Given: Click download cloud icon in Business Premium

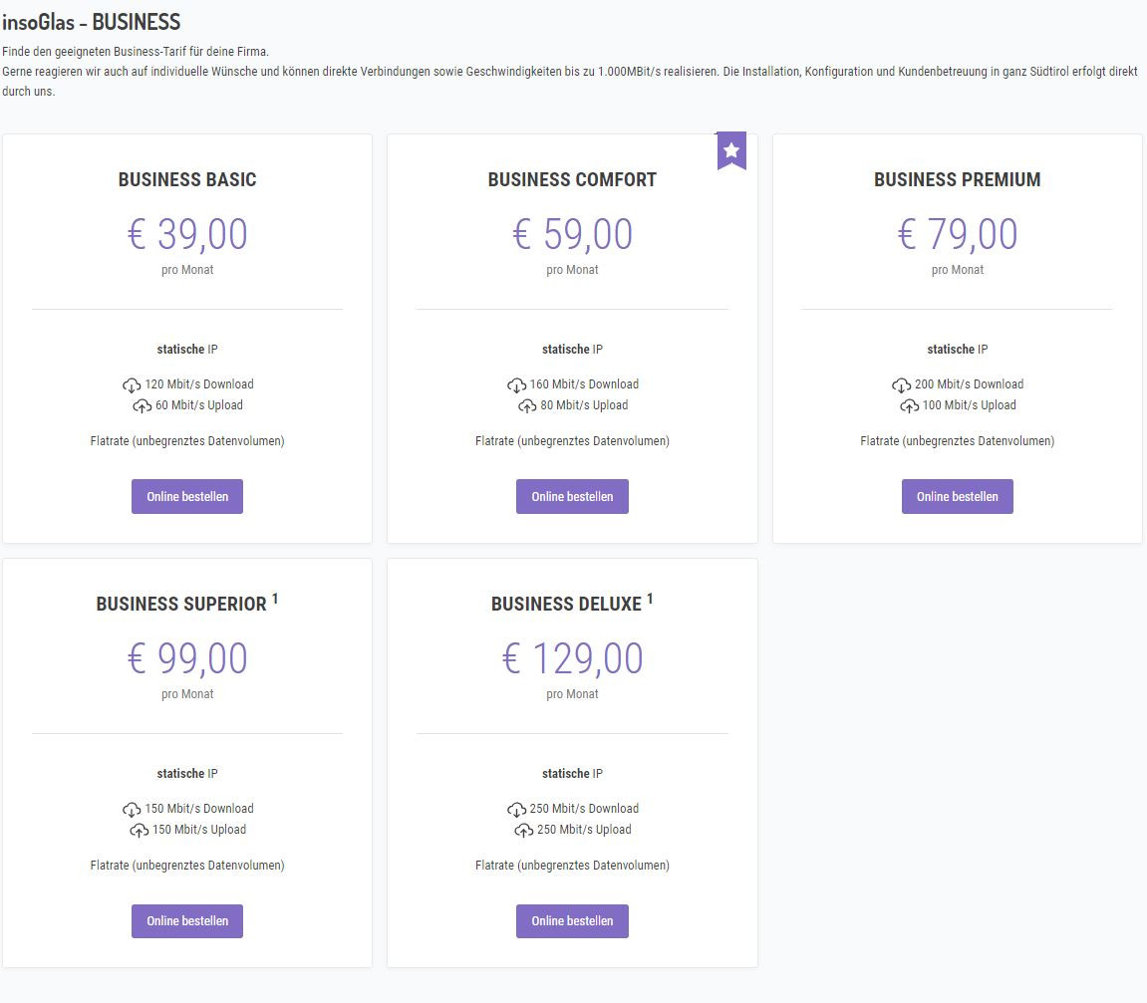Looking at the screenshot, I should (901, 385).
